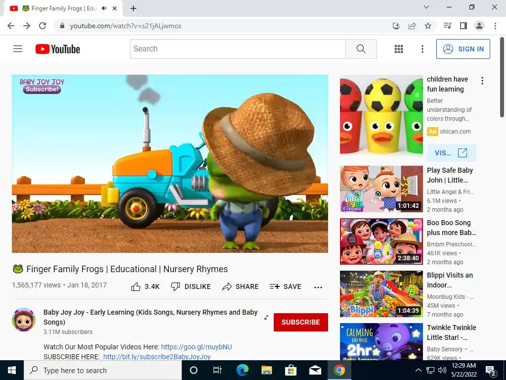Open the soccer ball ducks ad thumbnail
The width and height of the screenshot is (506, 380).
(381, 114)
